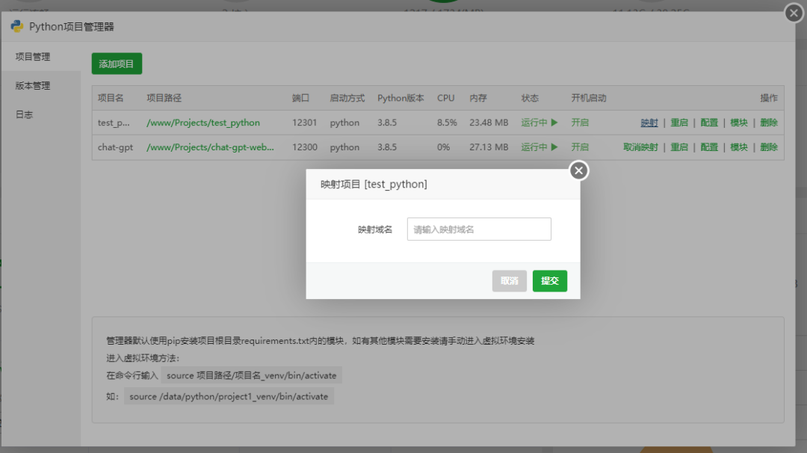Screen dimensions: 807x453
Task: Toggle 运行中 status play icon for test_python
Action: (x=554, y=123)
